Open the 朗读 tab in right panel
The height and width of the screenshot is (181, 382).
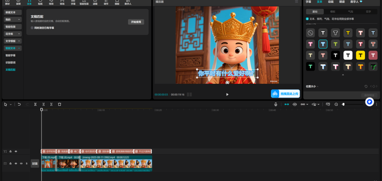tap(342, 2)
